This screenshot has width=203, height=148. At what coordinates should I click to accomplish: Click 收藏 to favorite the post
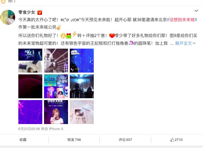click(x=23, y=140)
